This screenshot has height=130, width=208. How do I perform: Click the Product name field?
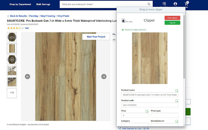point(150,95)
